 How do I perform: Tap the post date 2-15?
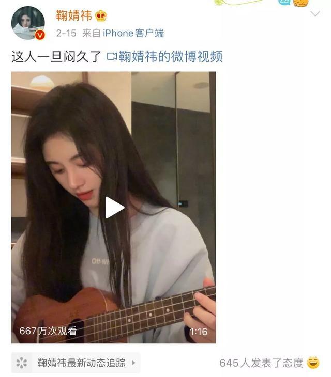click(x=66, y=33)
